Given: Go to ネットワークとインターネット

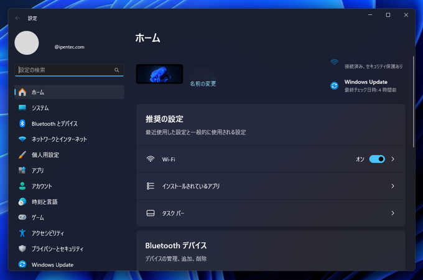Looking at the screenshot, I should click(x=69, y=139).
